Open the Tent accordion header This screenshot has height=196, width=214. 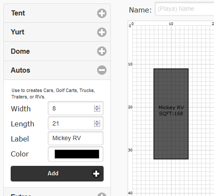57,13
